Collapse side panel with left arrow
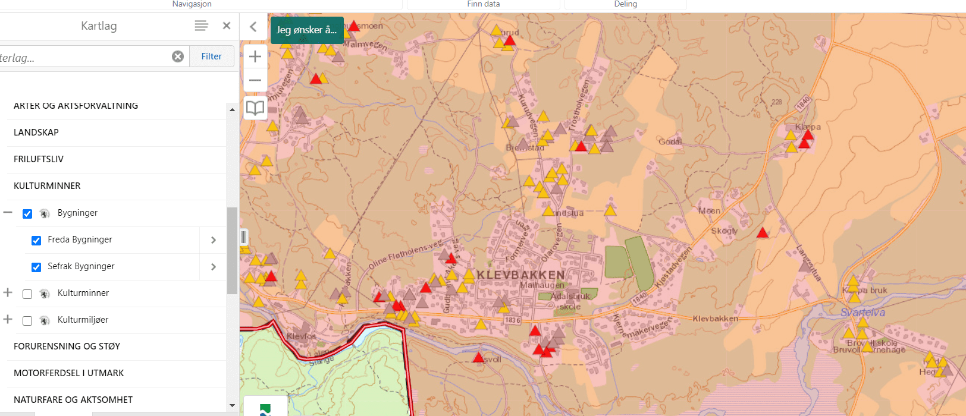966x416 pixels. coord(253,27)
